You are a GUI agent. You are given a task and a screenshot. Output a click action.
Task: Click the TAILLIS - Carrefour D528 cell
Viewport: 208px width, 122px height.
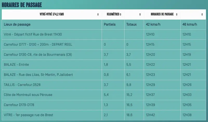pyautogui.click(x=22, y=85)
